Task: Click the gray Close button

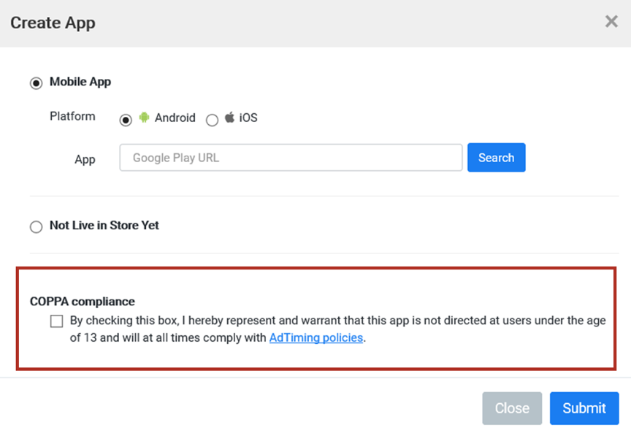Action: (512, 408)
